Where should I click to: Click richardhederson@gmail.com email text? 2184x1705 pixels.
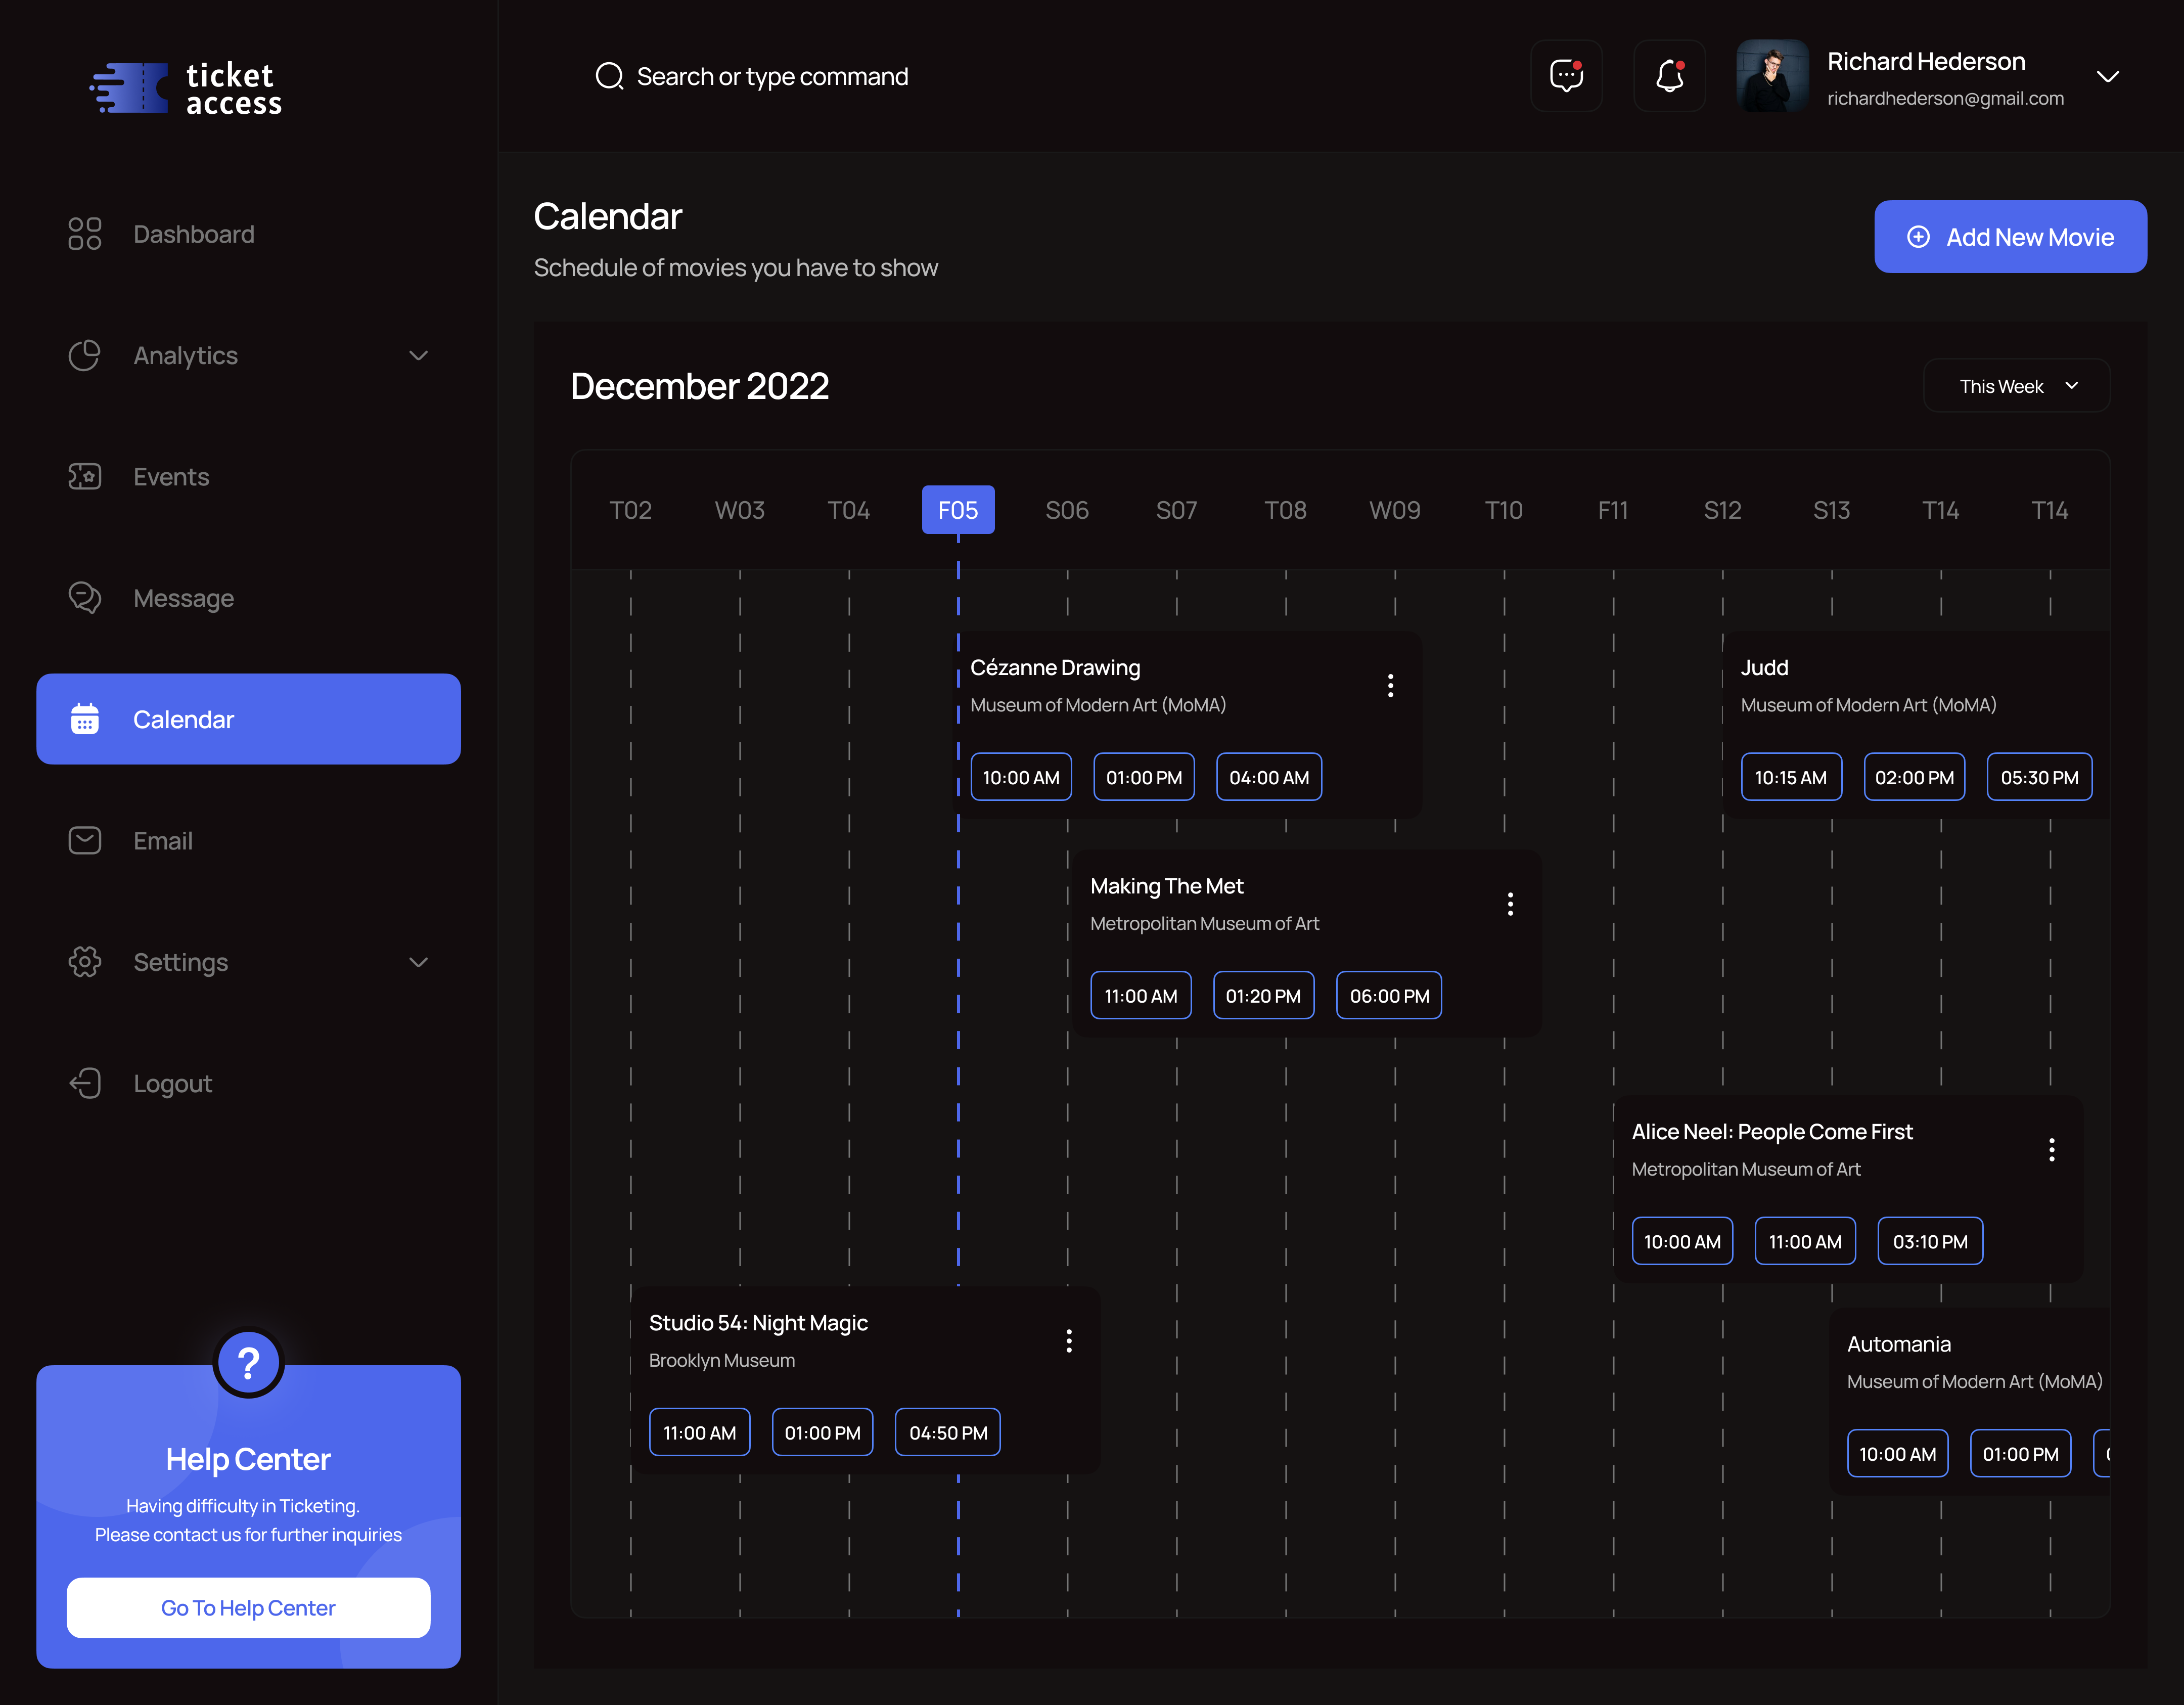1946,99
